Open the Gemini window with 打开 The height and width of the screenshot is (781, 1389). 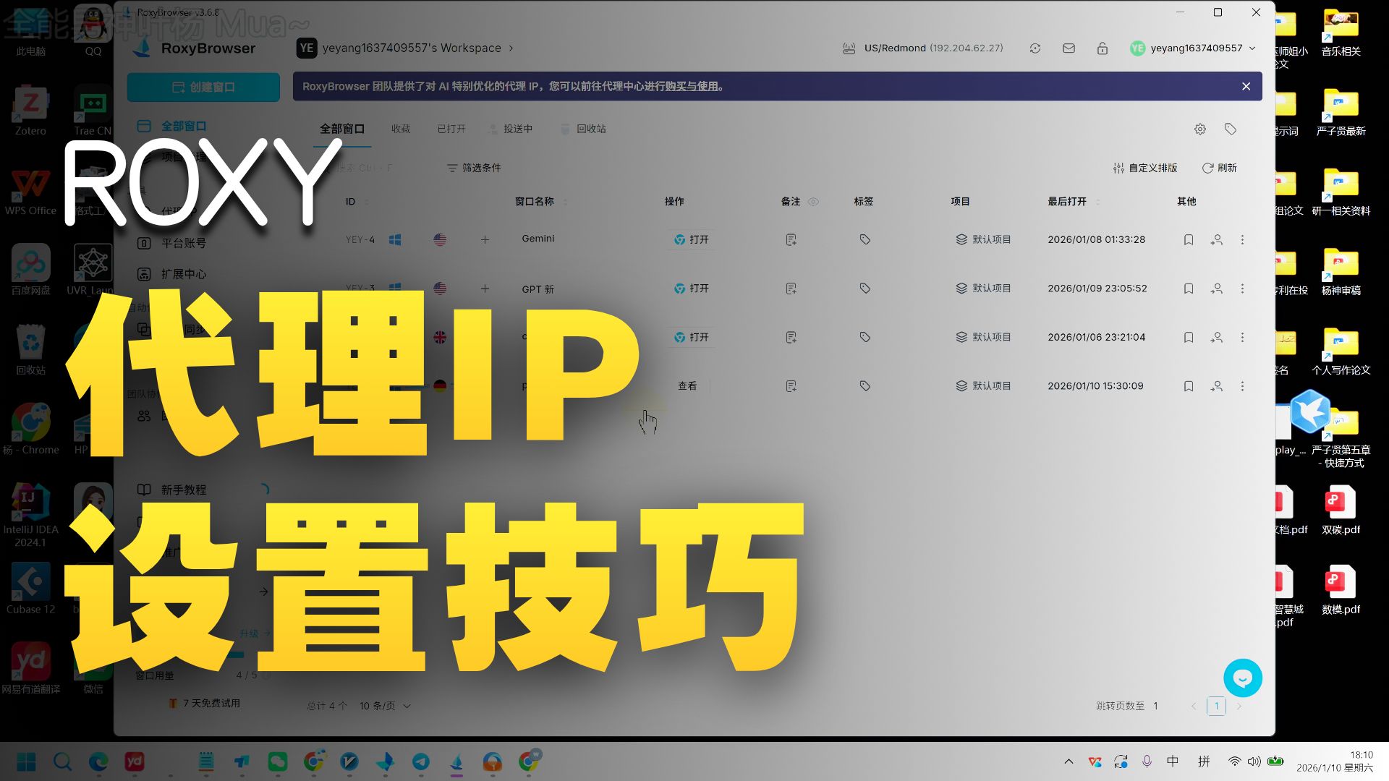(692, 239)
